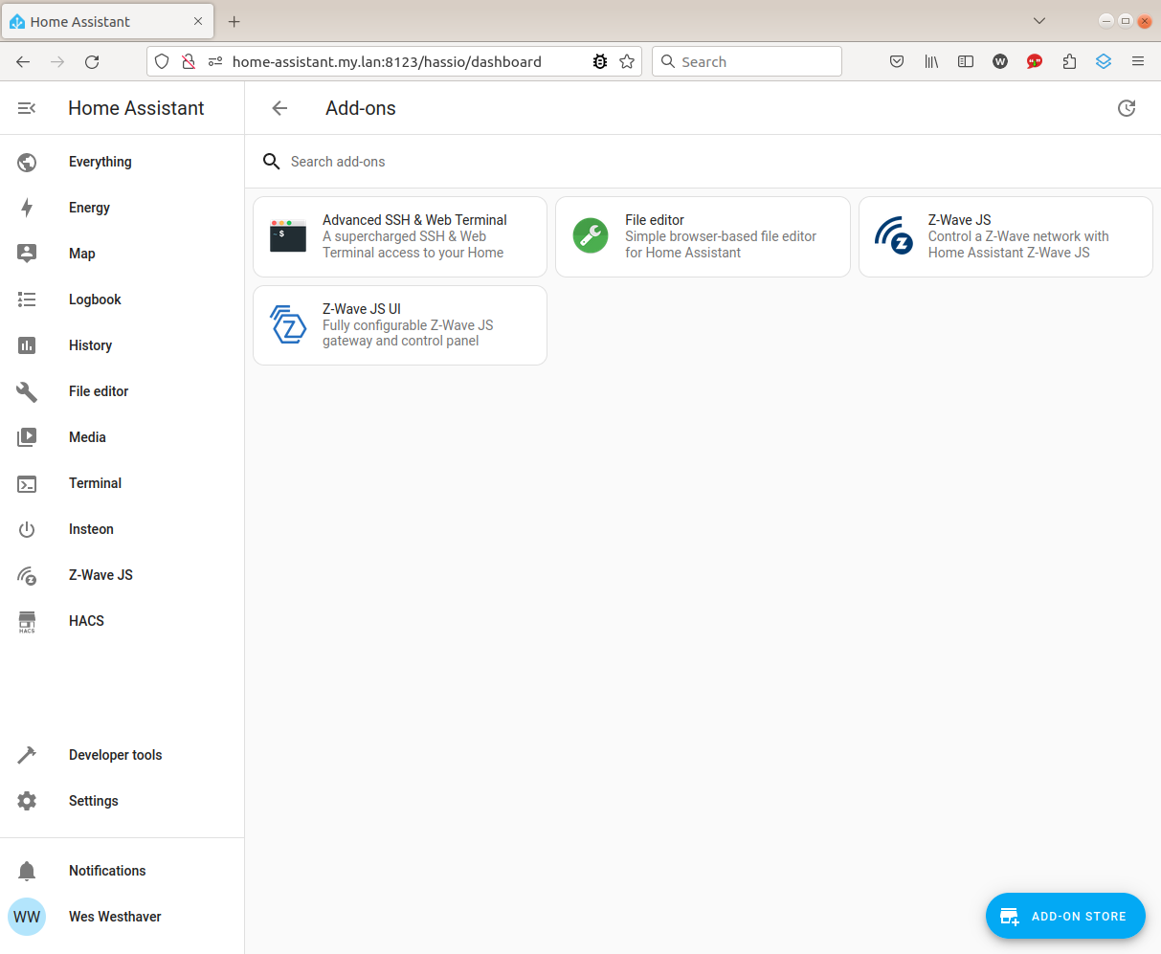The width and height of the screenshot is (1161, 954).
Task: Click the insecure connection lock icon
Action: 189,61
